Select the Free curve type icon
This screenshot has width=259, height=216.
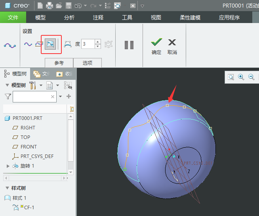28,44
